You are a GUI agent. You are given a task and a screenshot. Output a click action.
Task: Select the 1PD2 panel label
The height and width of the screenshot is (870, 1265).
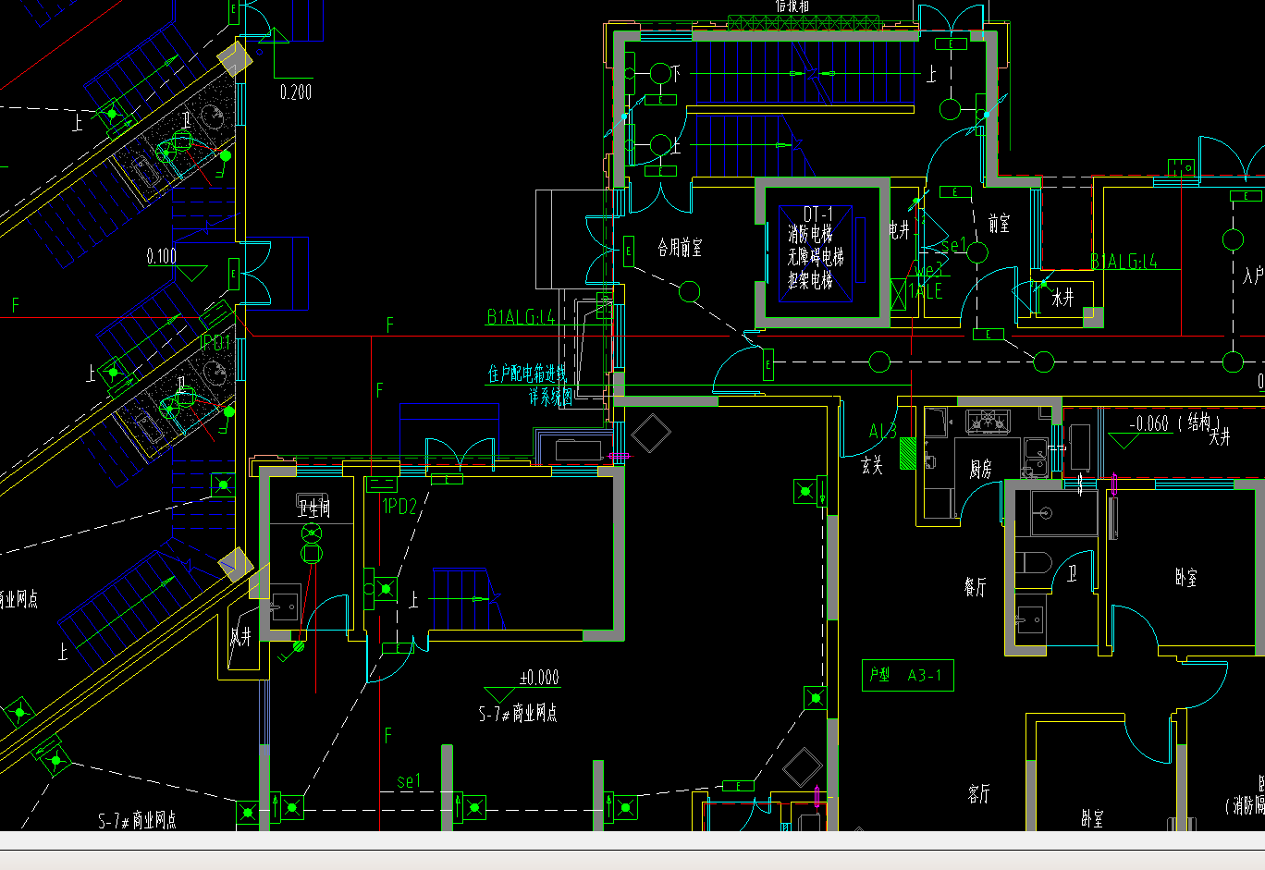(399, 506)
